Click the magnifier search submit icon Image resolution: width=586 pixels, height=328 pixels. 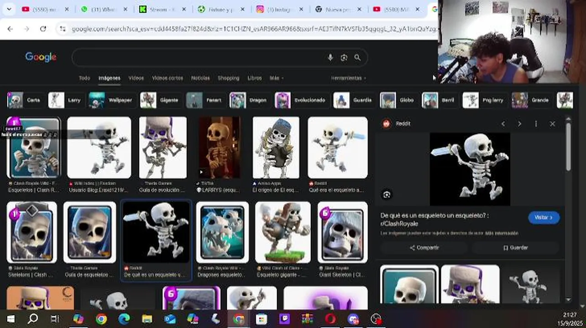click(357, 57)
